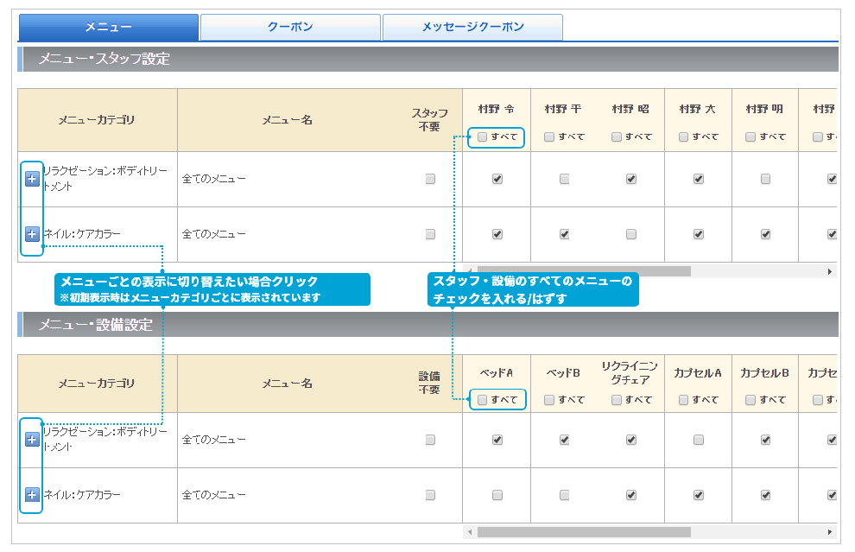The image size is (855, 552).
Task: Uncheck ベッドB for the リラクゼーション row
Action: (x=564, y=440)
